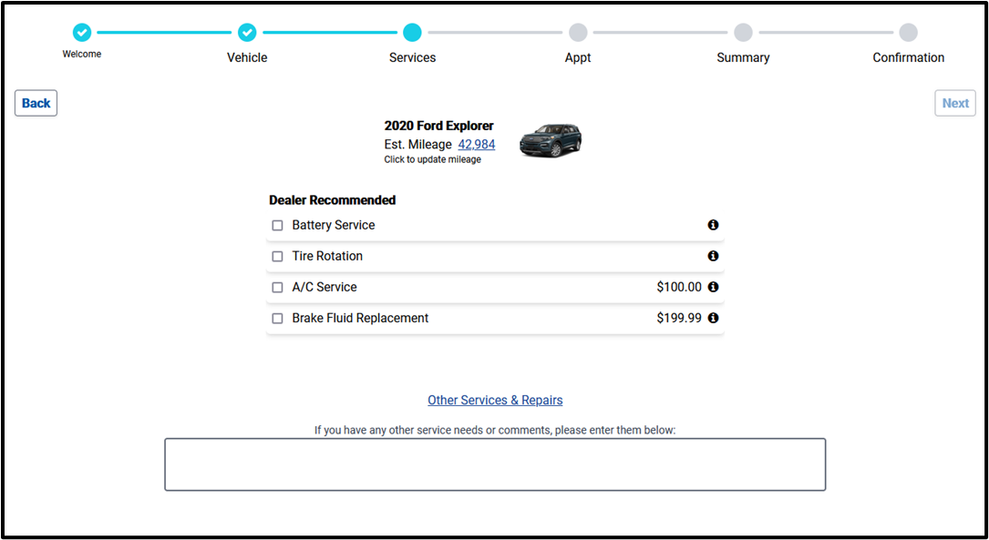
Task: Check the Battery Service checkbox
Action: coord(278,226)
